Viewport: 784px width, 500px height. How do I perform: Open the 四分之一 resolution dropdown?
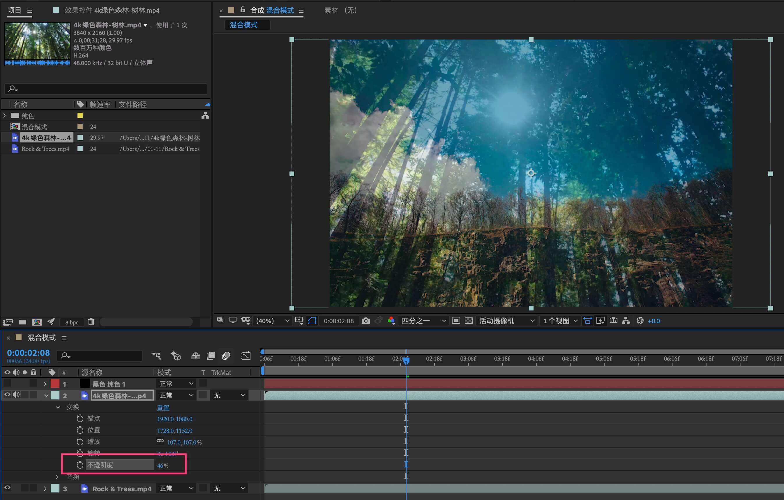423,321
